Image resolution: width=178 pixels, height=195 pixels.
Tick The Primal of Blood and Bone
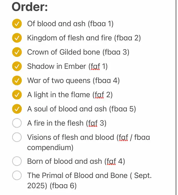coord(17,175)
